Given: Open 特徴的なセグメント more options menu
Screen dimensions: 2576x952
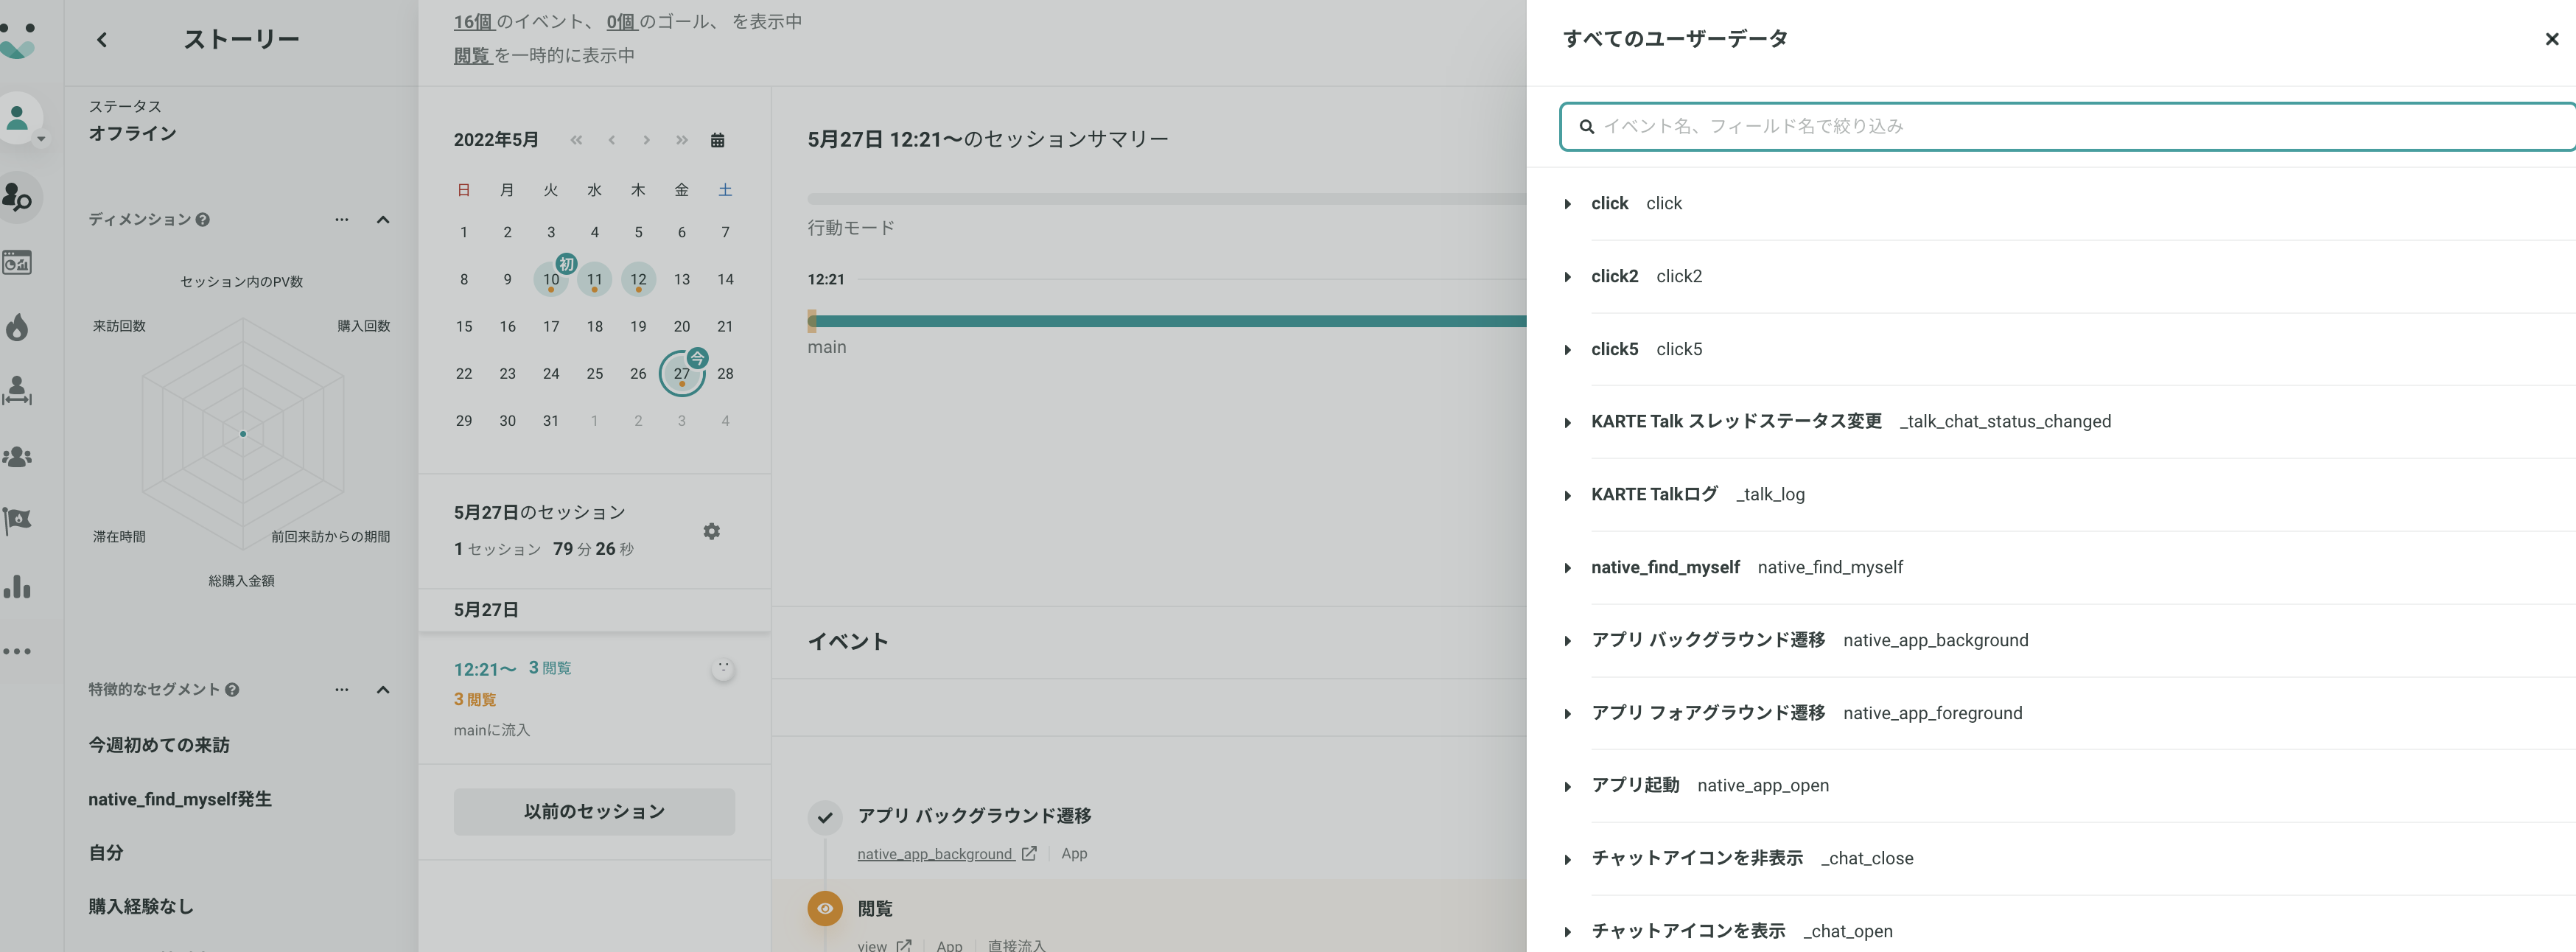Looking at the screenshot, I should pos(342,689).
